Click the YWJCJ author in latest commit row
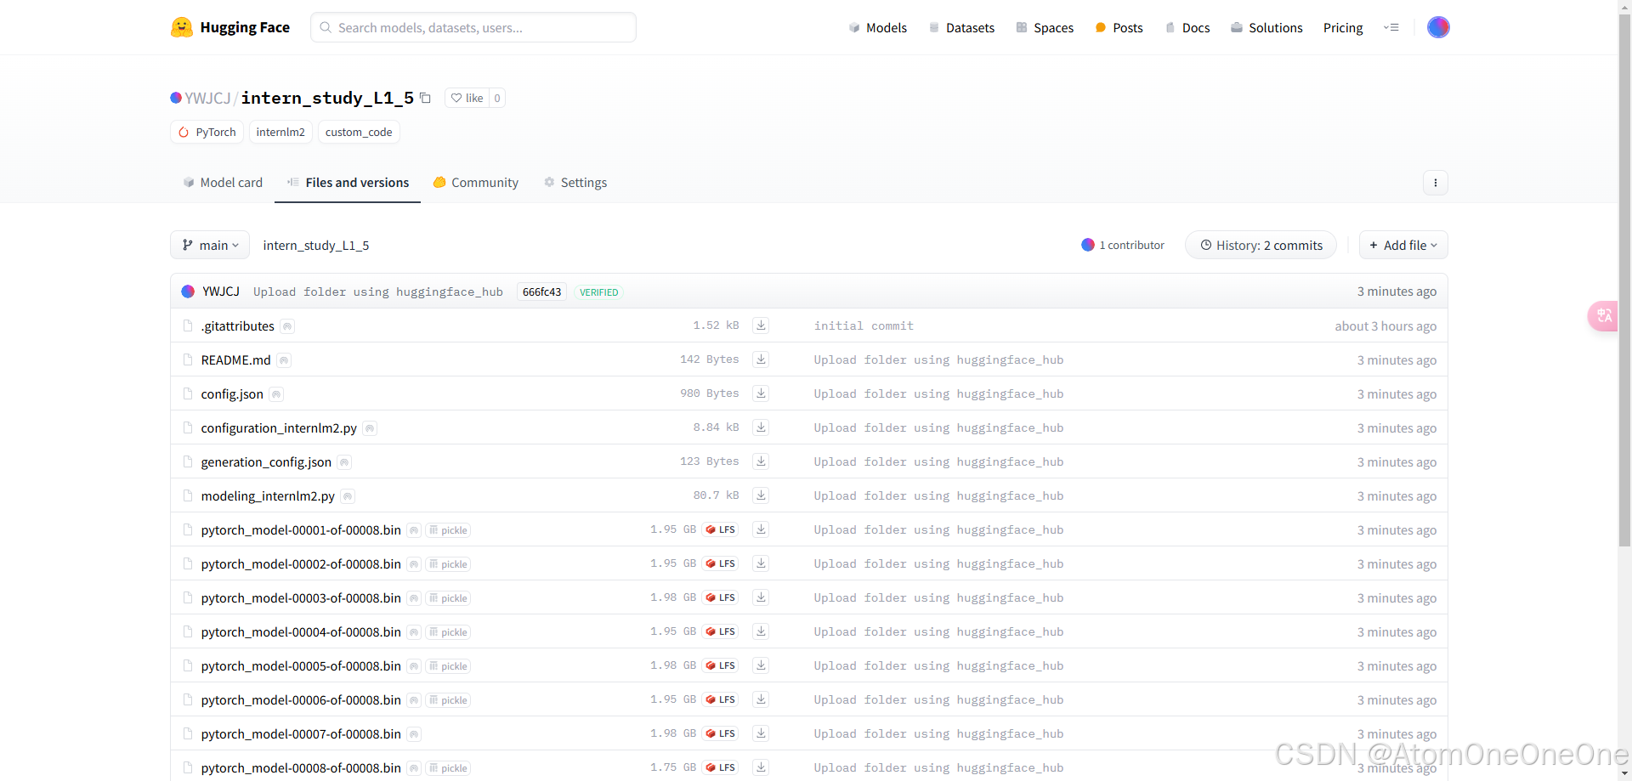 coord(221,291)
